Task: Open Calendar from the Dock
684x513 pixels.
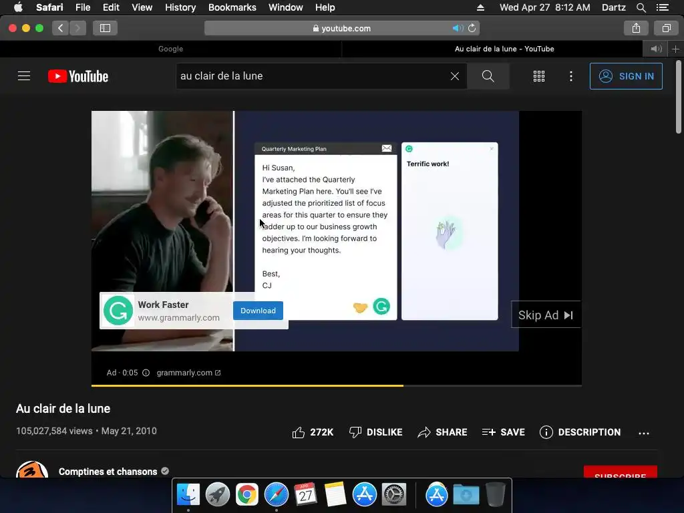Action: pyautogui.click(x=305, y=495)
